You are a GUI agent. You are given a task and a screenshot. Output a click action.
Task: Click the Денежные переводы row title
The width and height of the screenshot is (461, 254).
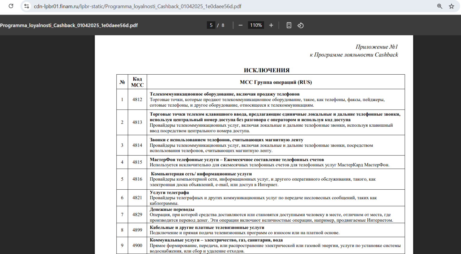coord(172,209)
